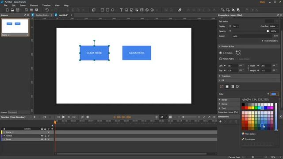Viewport: 283px width, 159px height.
Task: Click the link tool icon in toolbar
Action: coord(180,10)
